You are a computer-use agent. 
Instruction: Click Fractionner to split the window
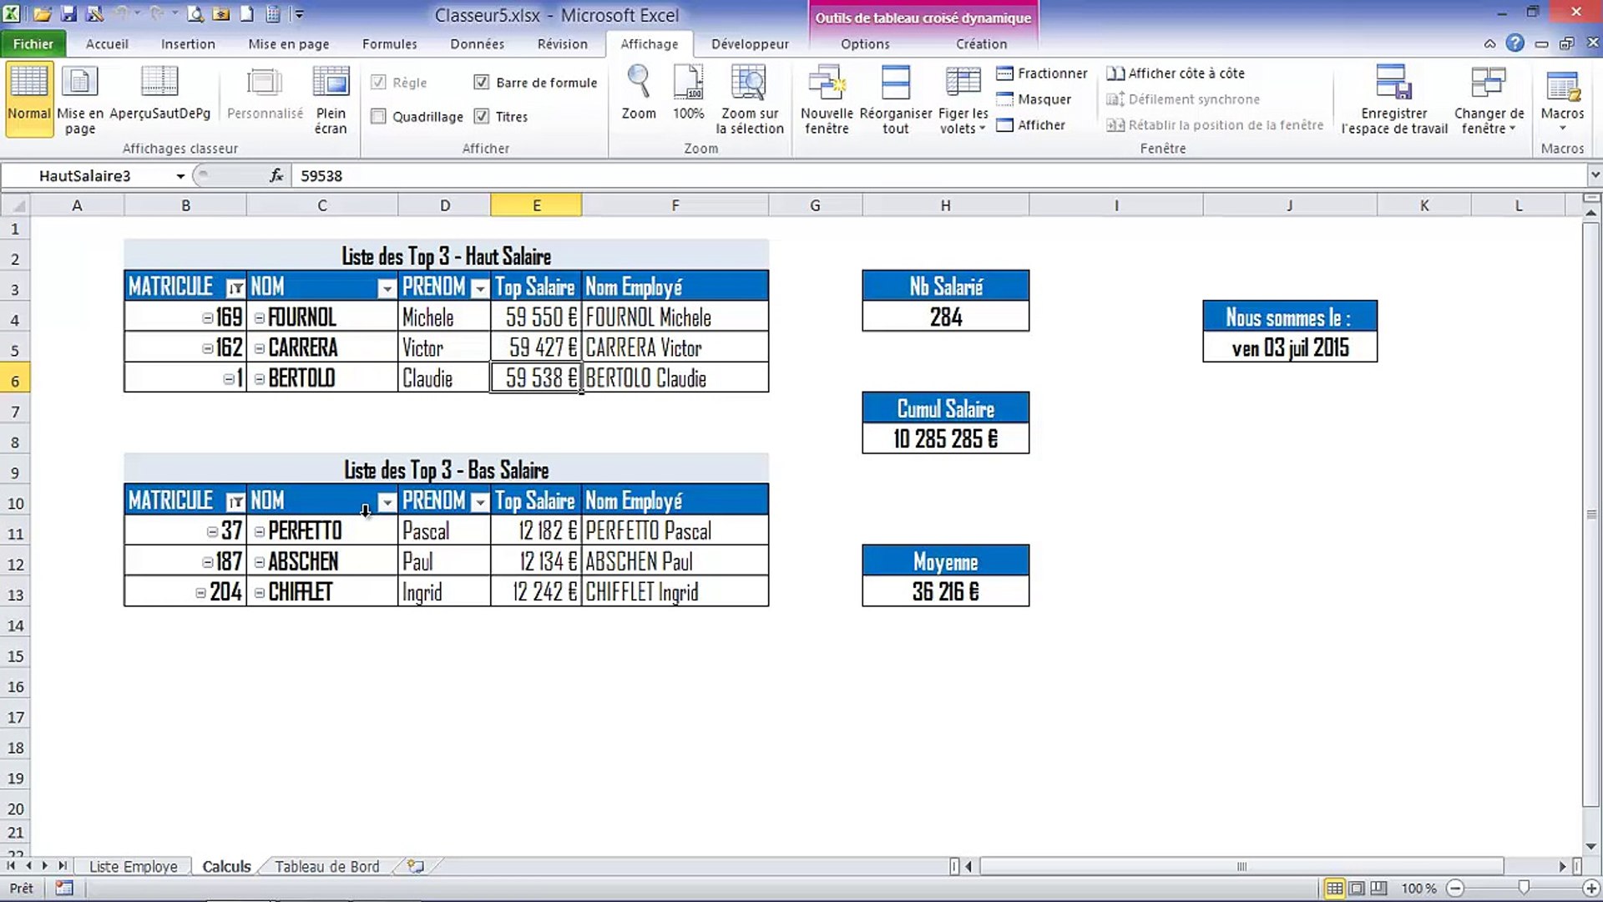tap(1042, 73)
